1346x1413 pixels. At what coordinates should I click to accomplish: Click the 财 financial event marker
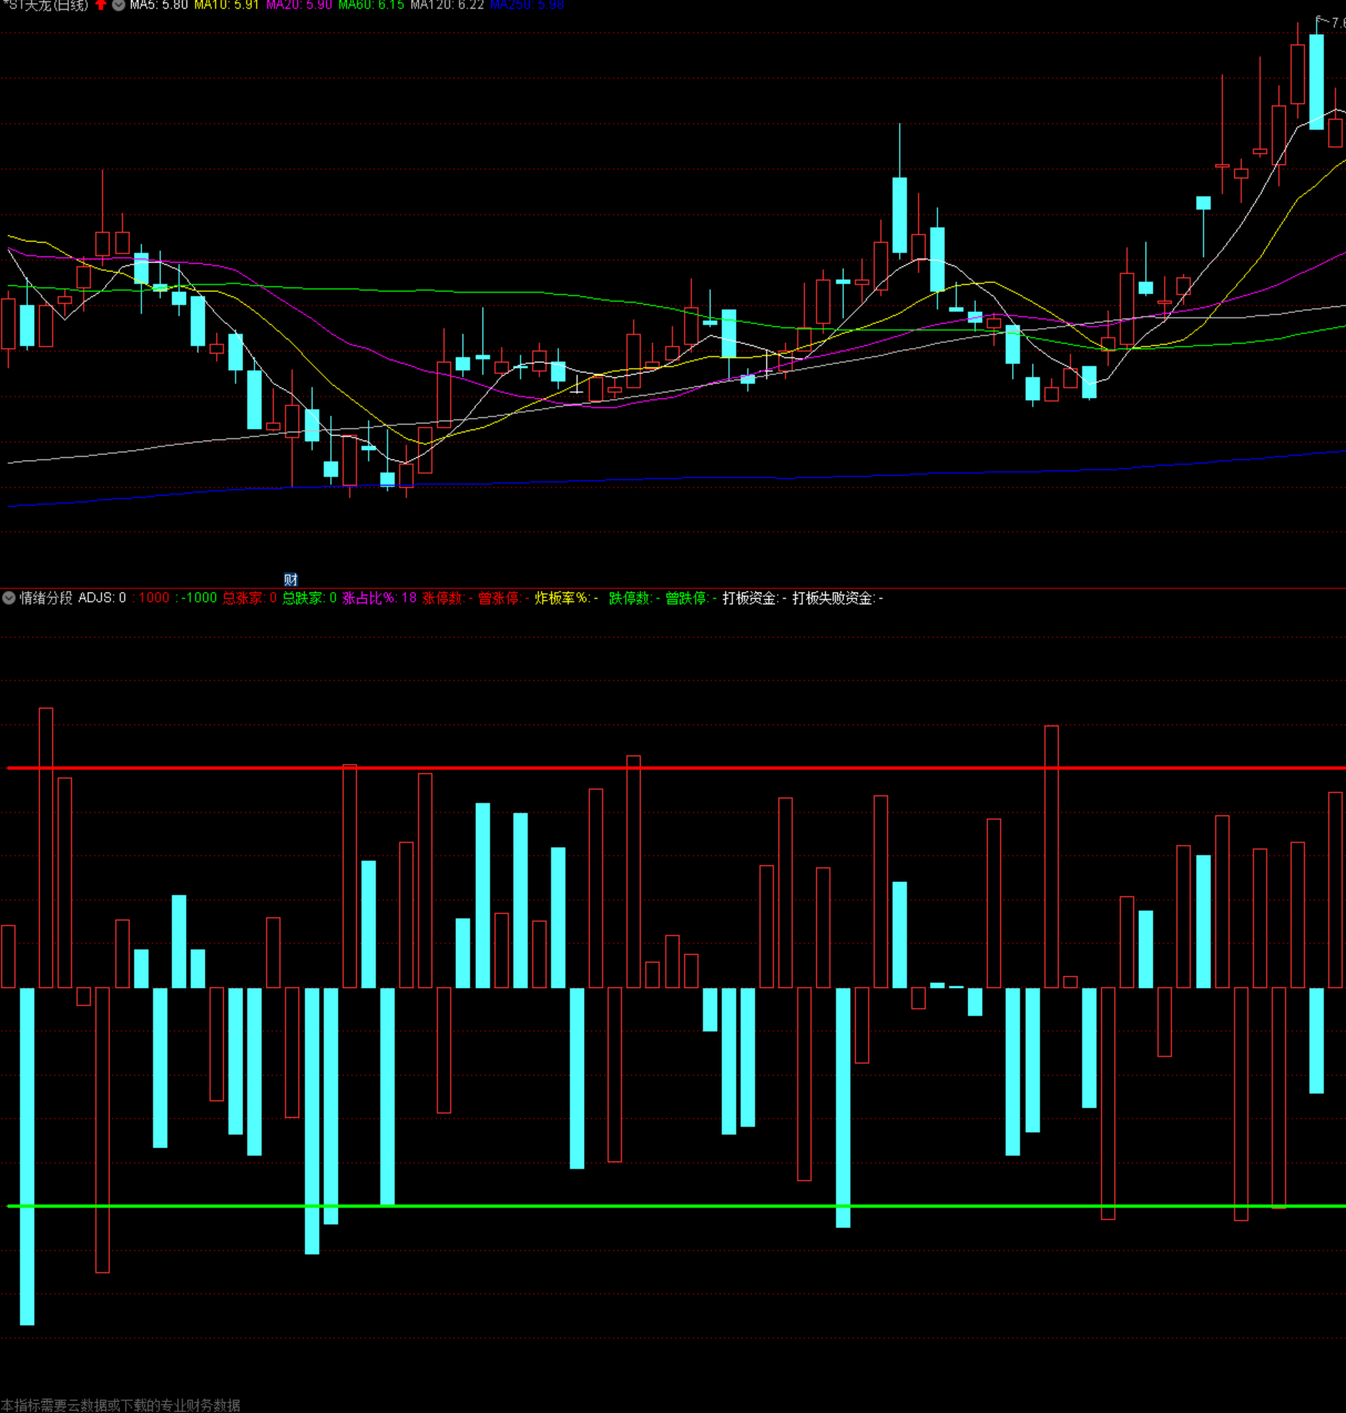tap(290, 580)
